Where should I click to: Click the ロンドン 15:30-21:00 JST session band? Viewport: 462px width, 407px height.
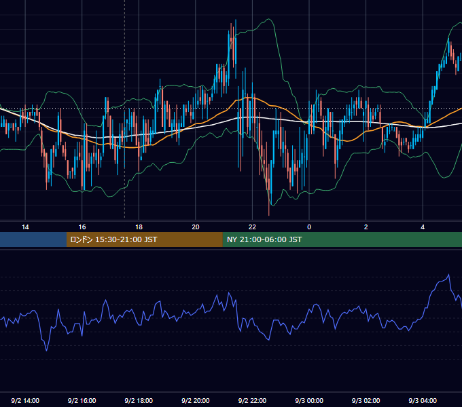(144, 239)
